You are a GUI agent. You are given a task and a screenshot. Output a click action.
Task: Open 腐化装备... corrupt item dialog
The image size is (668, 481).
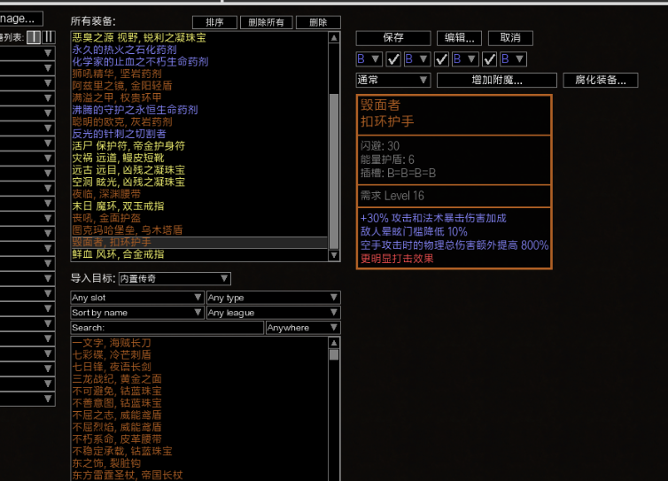601,80
